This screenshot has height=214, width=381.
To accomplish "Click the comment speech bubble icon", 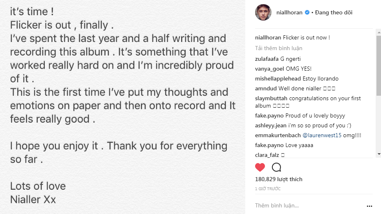I will 276,167.
